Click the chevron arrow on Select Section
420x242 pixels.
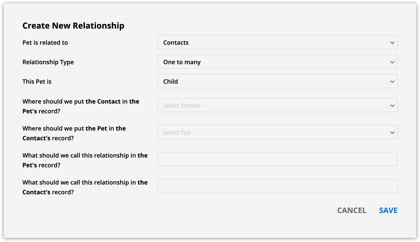[392, 105]
